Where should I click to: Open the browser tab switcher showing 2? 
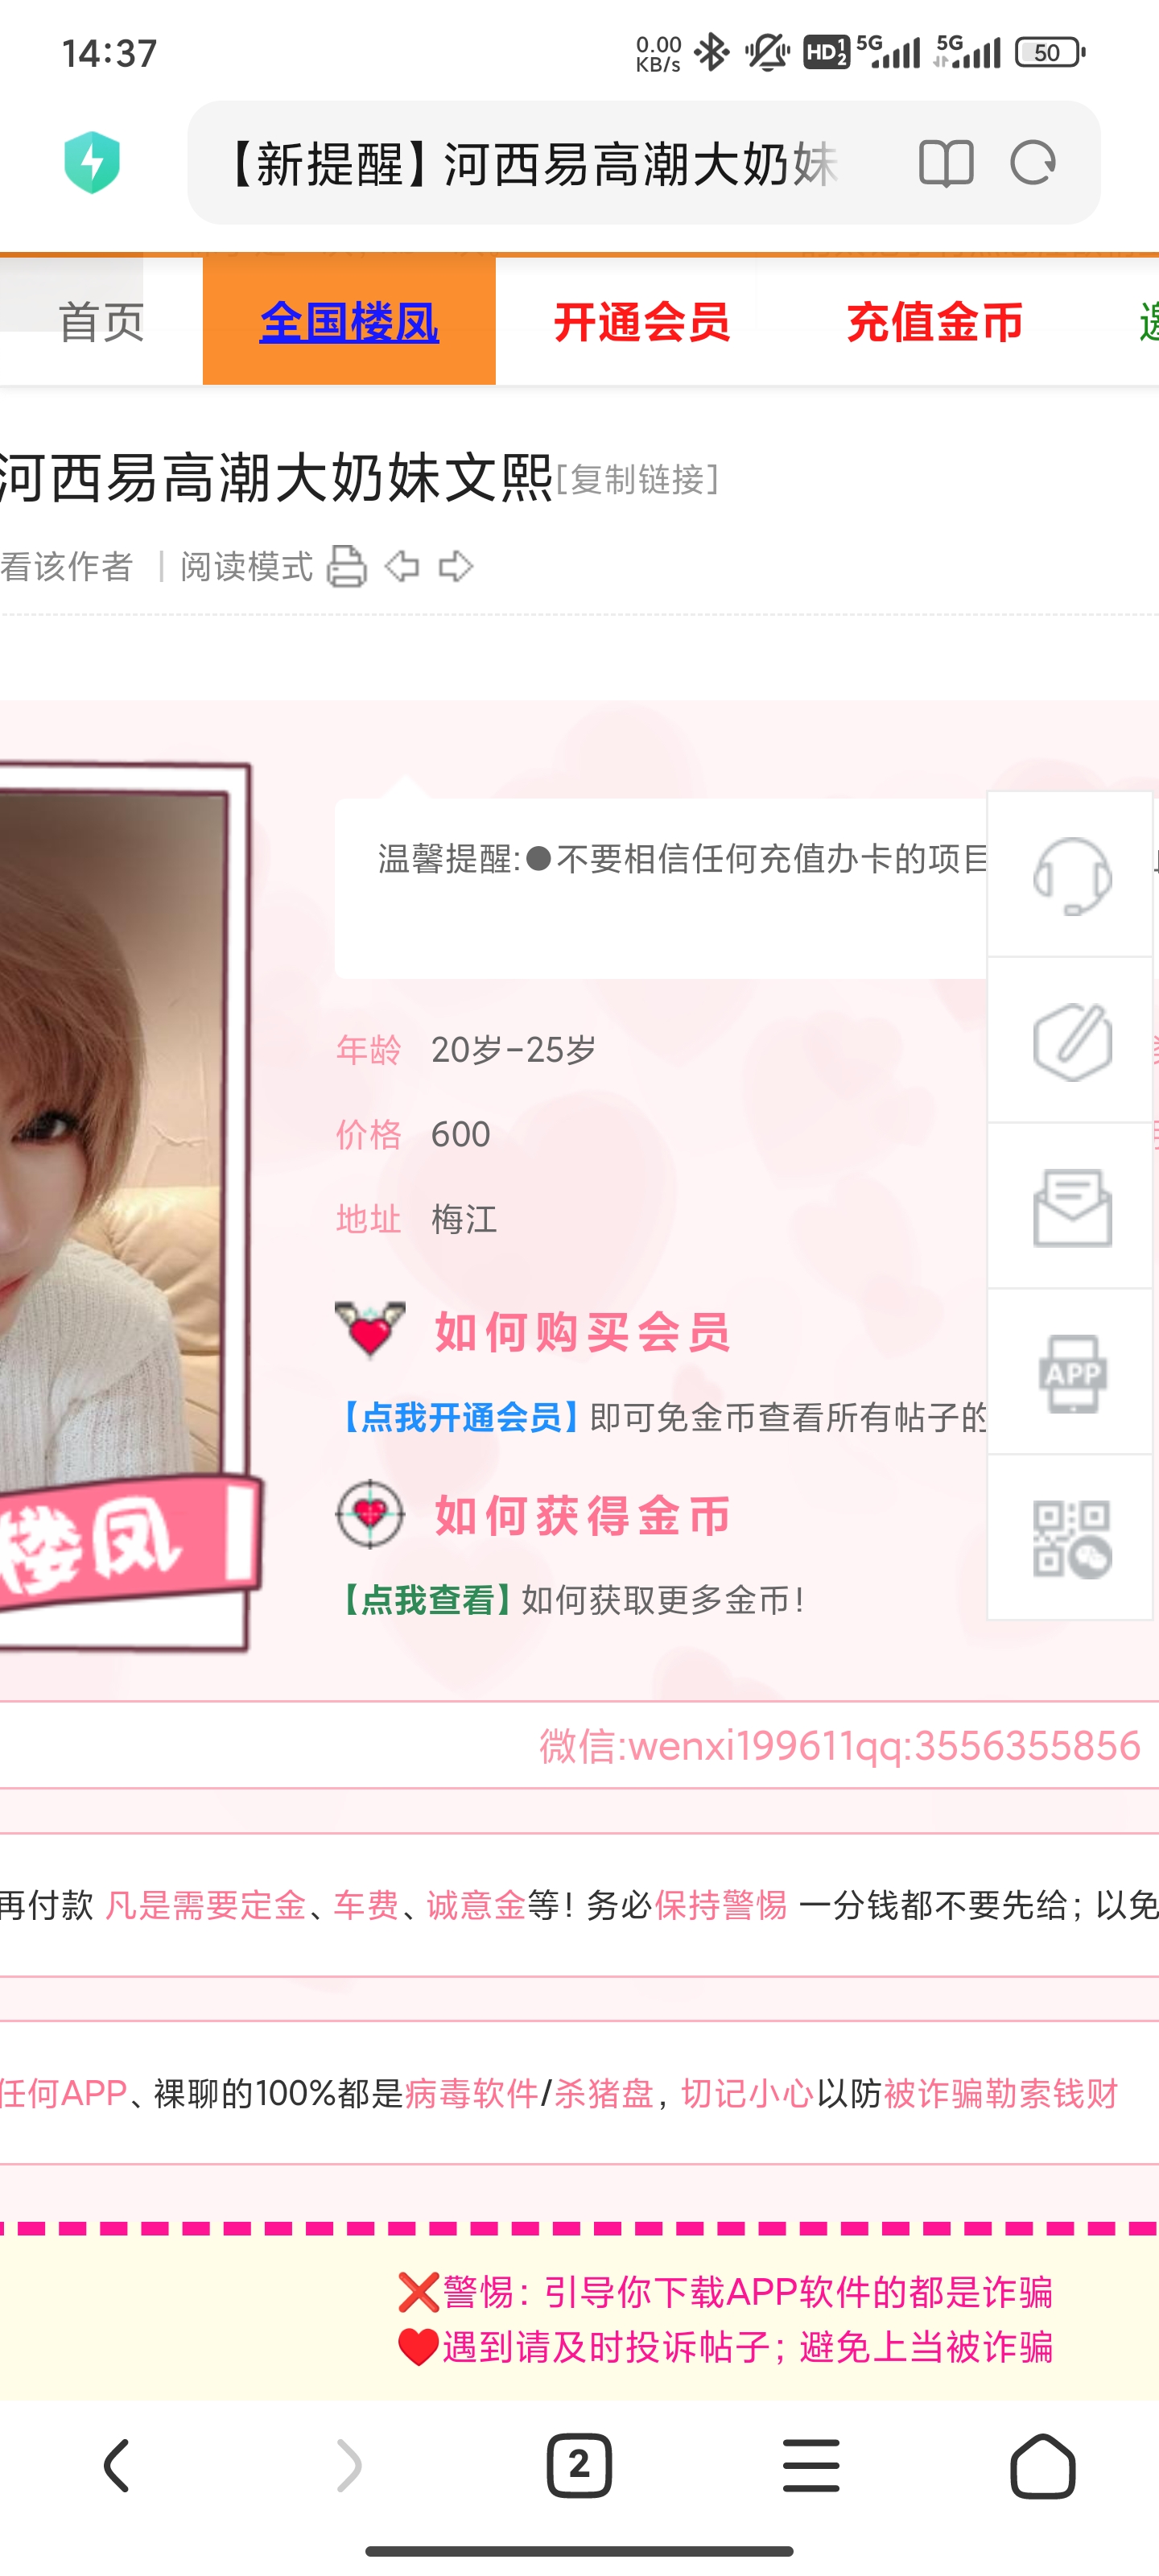[x=579, y=2465]
